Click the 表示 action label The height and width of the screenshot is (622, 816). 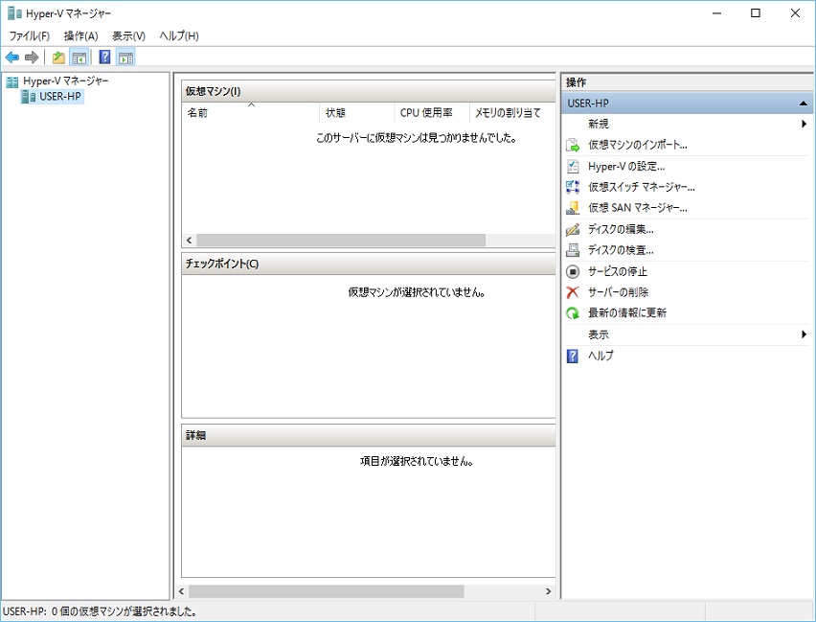point(599,334)
